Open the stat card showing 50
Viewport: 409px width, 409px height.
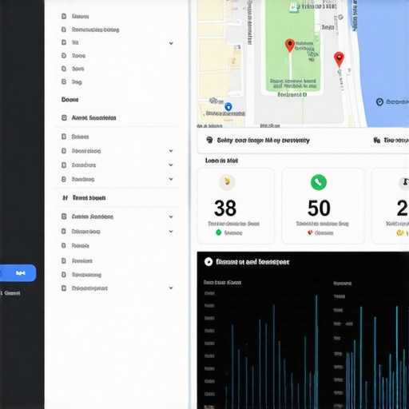tap(323, 206)
